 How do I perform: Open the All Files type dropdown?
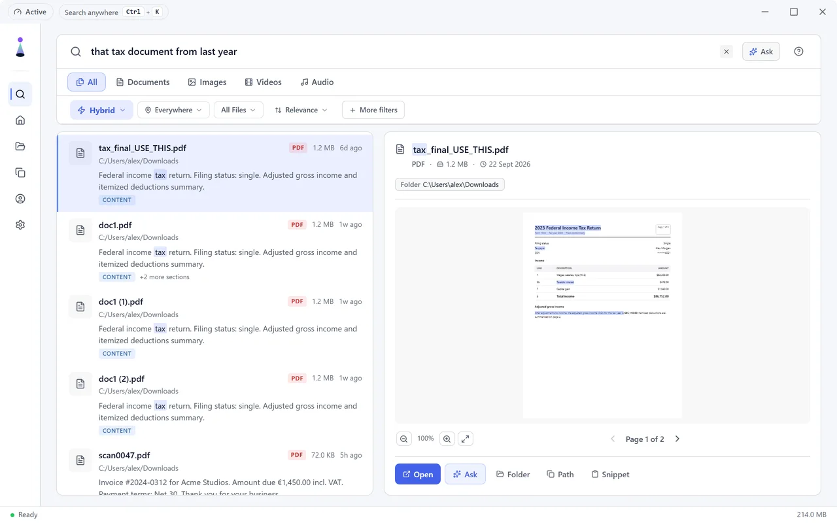239,110
